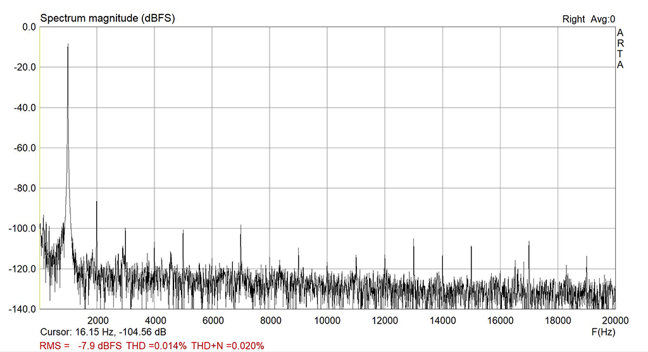Click the Cursor readout '16.15 Hz, -104.56 dB'
Screen dimensions: 648x352
click(121, 332)
